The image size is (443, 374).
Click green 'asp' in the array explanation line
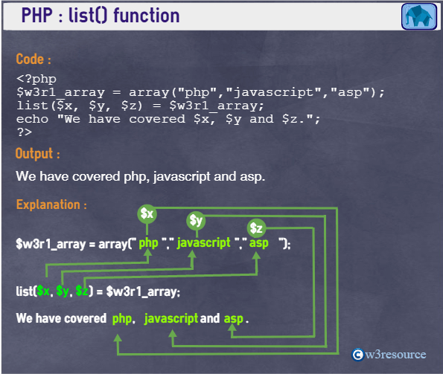coord(258,243)
